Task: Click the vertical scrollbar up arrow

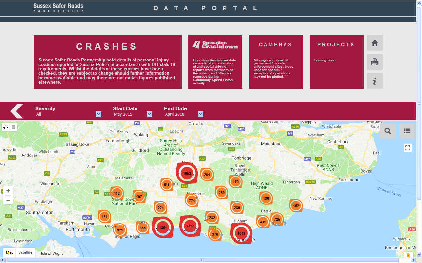Action: (x=419, y=3)
